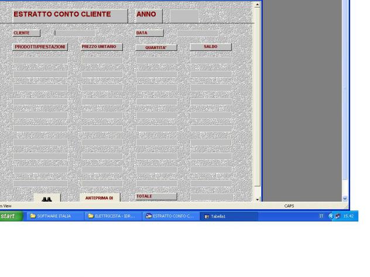This screenshot has height=277, width=370.
Task: Click the network tray icon
Action: tap(338, 216)
